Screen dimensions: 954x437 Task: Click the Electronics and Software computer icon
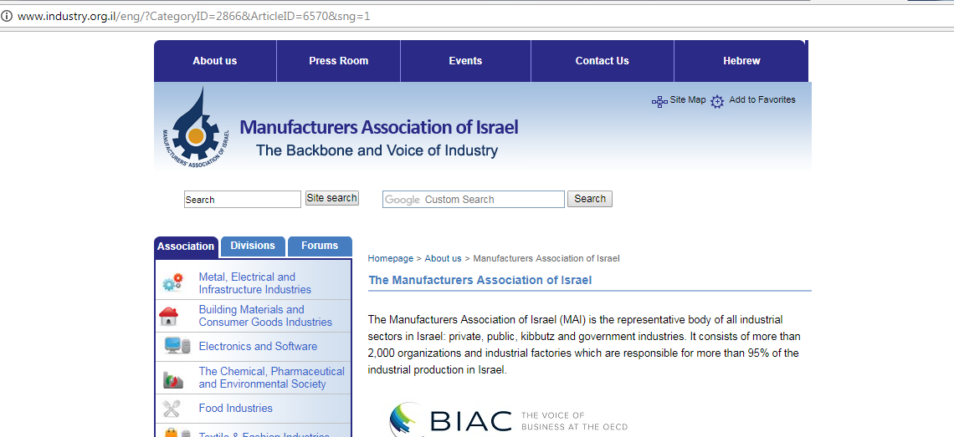point(177,346)
